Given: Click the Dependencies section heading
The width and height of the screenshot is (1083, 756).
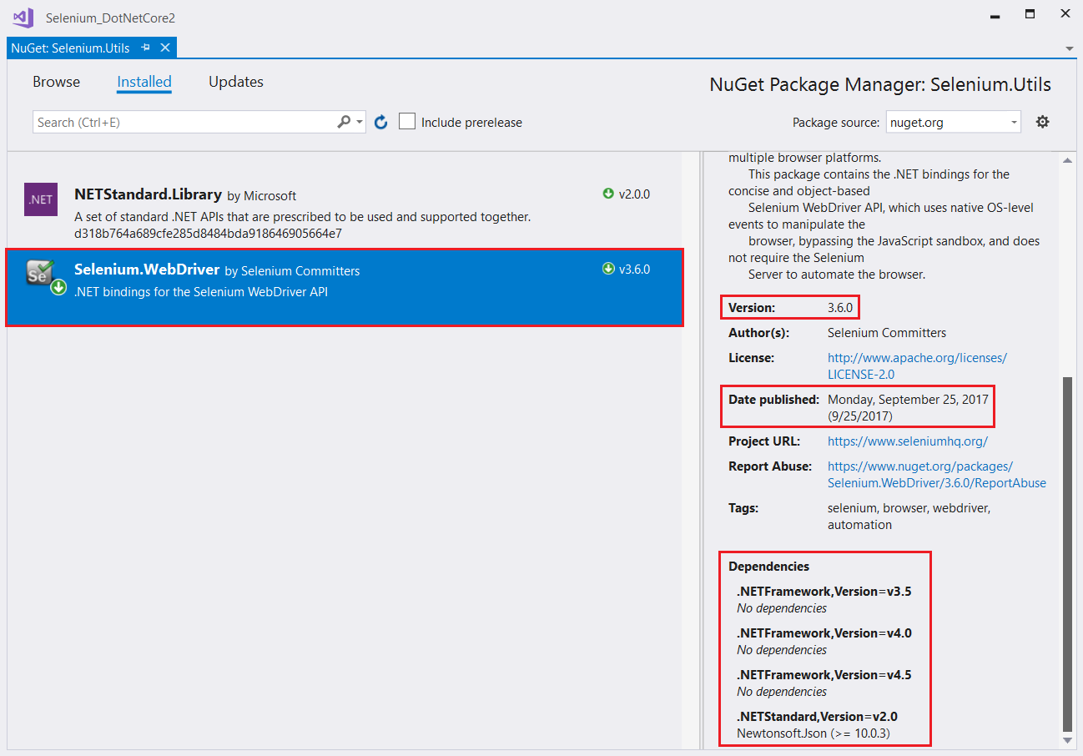Looking at the screenshot, I should (768, 566).
